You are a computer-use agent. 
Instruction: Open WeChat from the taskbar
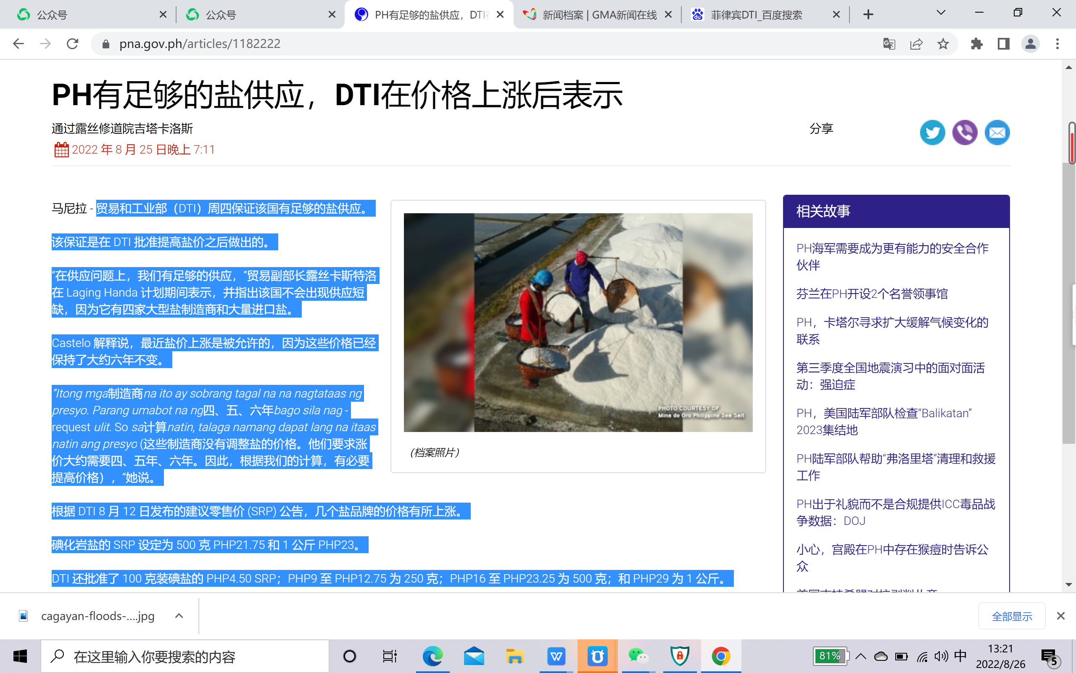pos(638,657)
